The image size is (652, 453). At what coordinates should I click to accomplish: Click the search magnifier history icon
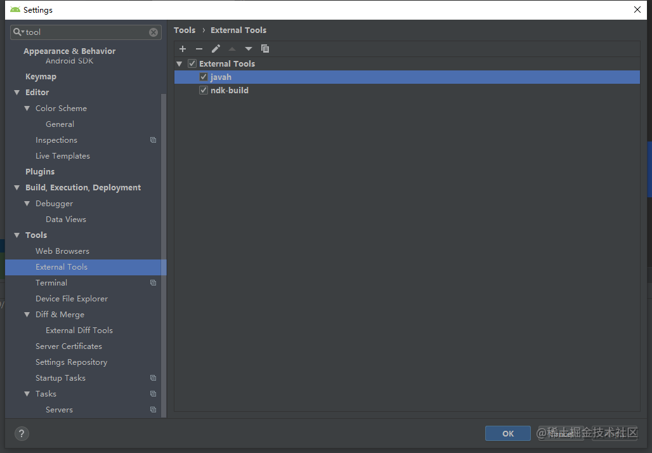(x=18, y=32)
